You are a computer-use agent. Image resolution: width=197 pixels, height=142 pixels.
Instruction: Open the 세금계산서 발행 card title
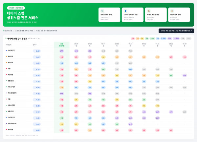[176, 15]
